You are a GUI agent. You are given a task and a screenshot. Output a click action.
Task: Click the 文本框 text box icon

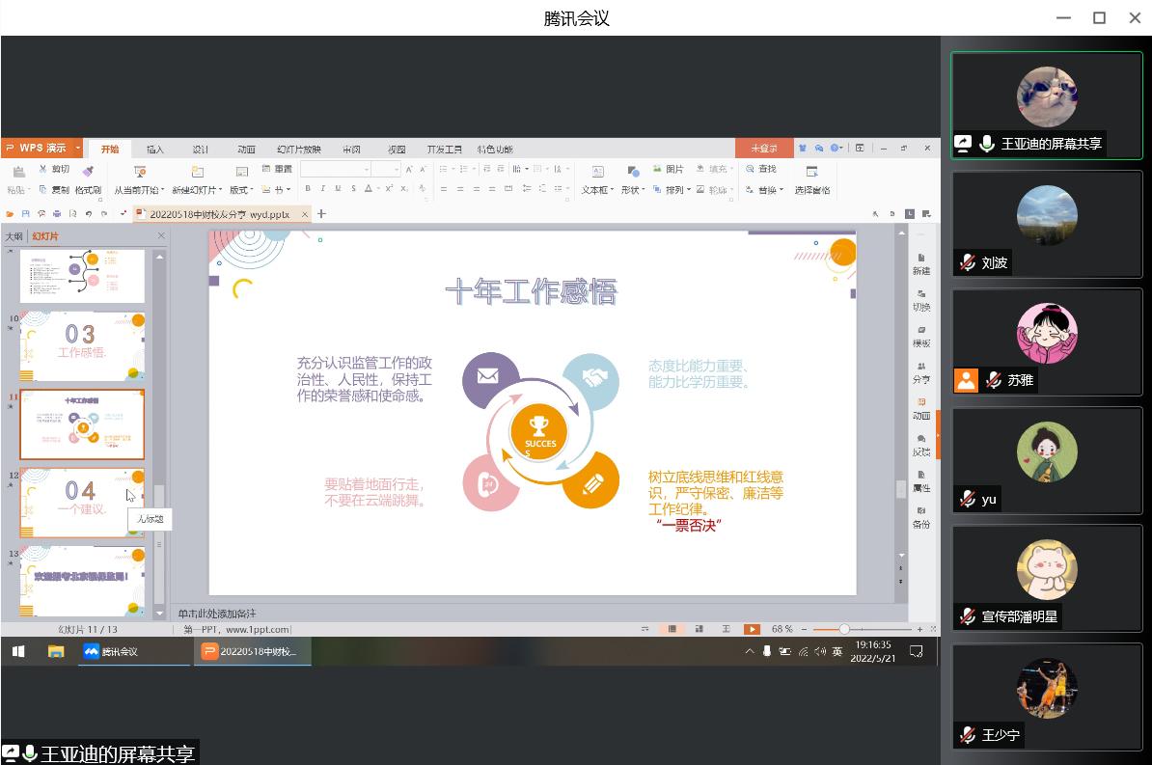point(597,172)
